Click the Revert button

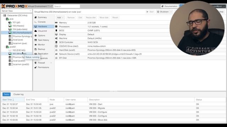point(115,18)
